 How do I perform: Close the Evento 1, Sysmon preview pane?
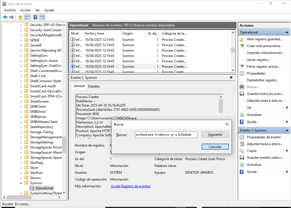click(x=231, y=77)
